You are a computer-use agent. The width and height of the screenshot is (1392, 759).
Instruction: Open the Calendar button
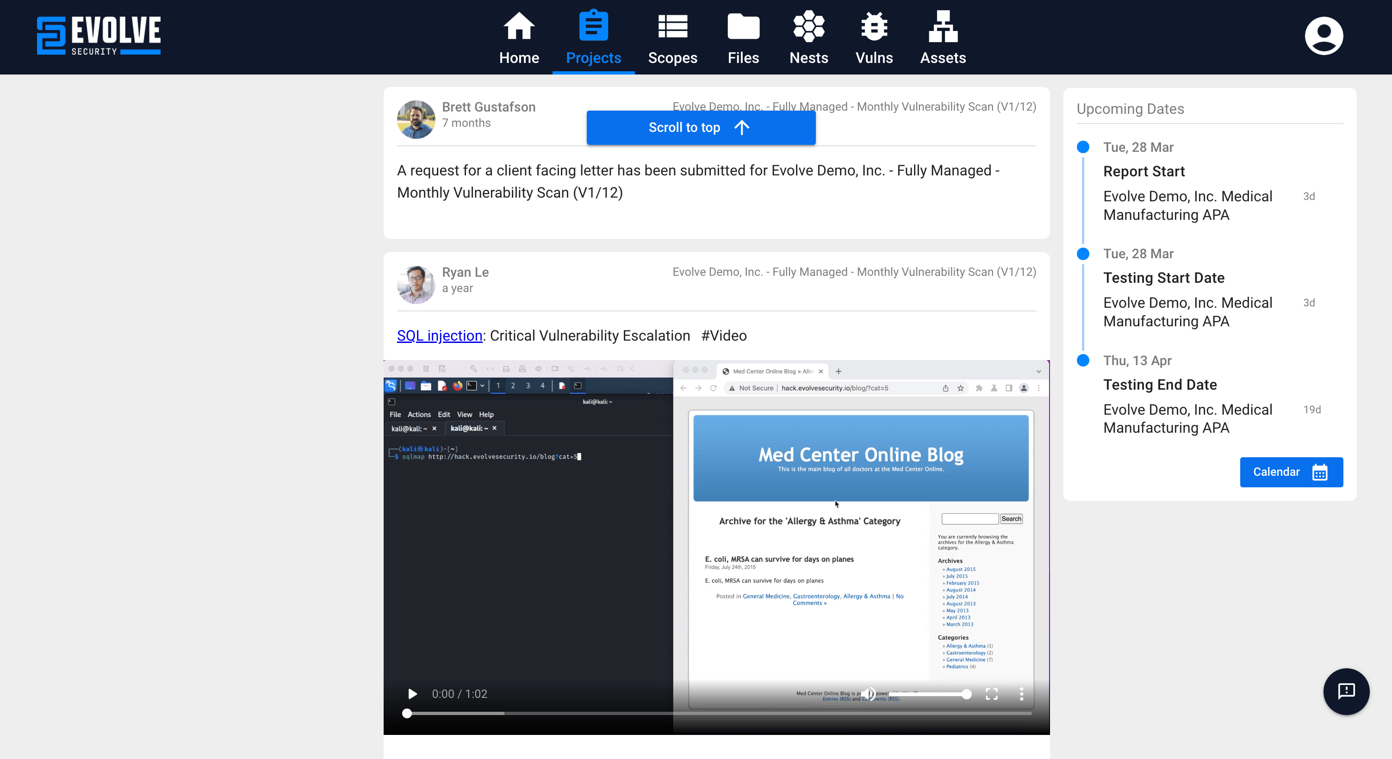1290,472
